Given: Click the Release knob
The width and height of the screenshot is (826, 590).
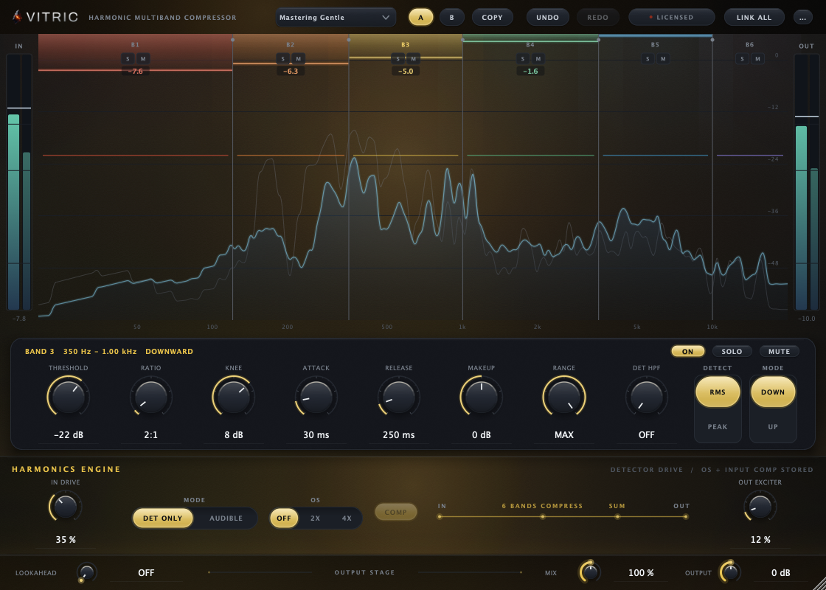Looking at the screenshot, I should (399, 397).
